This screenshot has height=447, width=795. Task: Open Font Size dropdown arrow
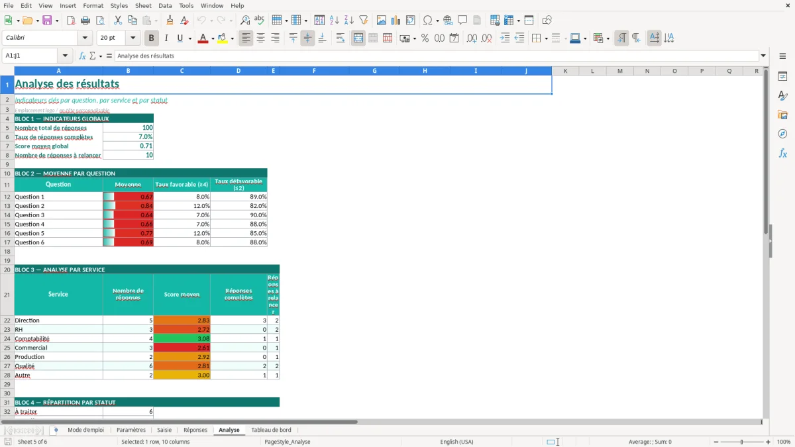(x=132, y=38)
